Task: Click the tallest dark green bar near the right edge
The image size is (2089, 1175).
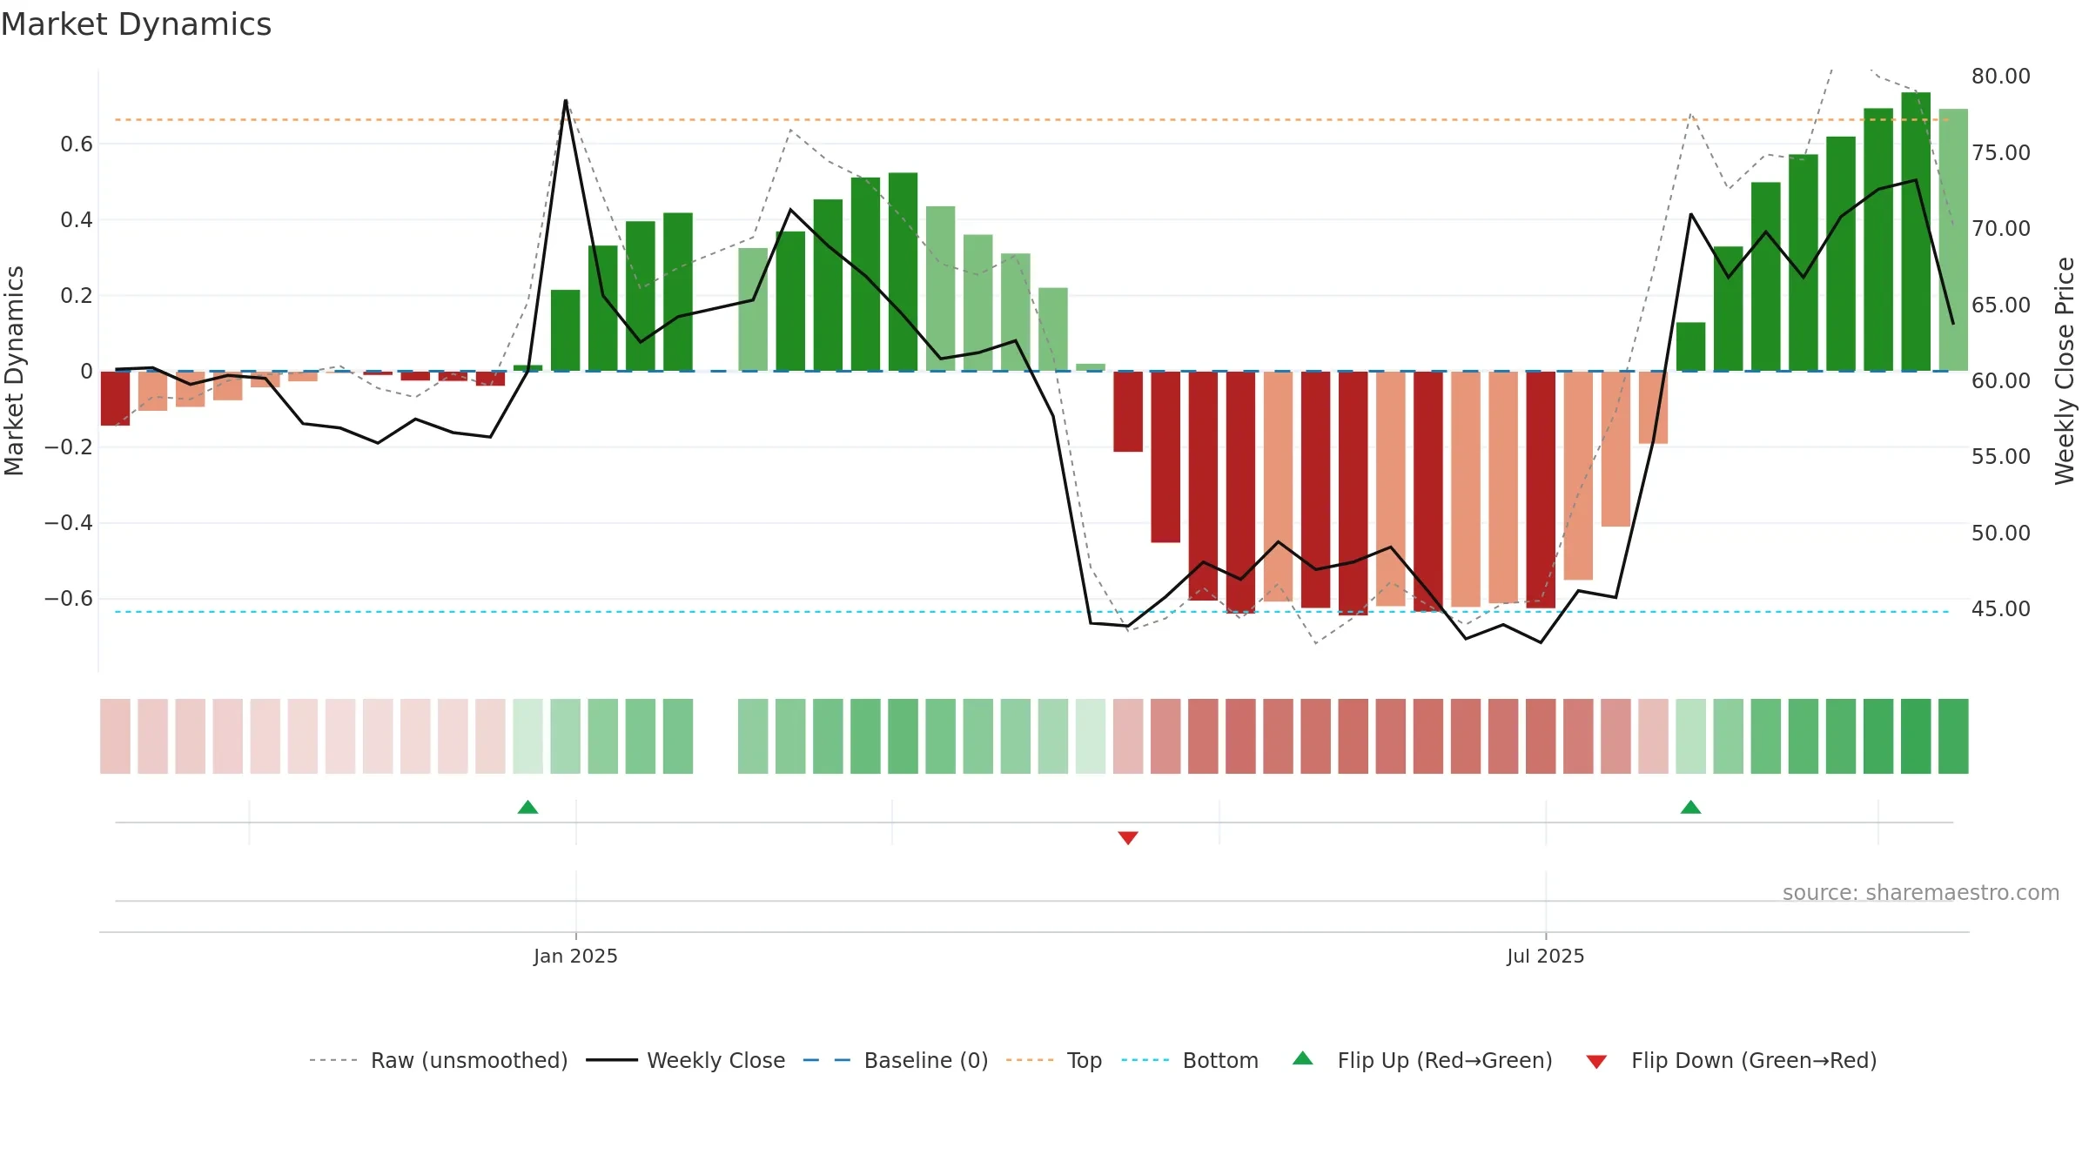Action: pyautogui.click(x=1916, y=232)
